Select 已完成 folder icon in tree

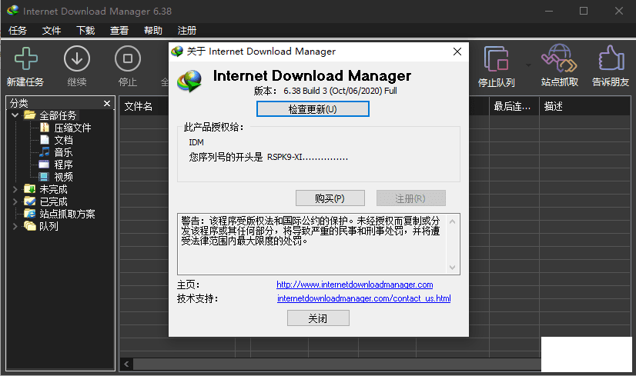[29, 201]
